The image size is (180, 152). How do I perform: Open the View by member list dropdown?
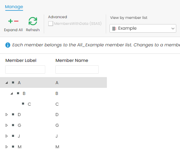click(143, 29)
